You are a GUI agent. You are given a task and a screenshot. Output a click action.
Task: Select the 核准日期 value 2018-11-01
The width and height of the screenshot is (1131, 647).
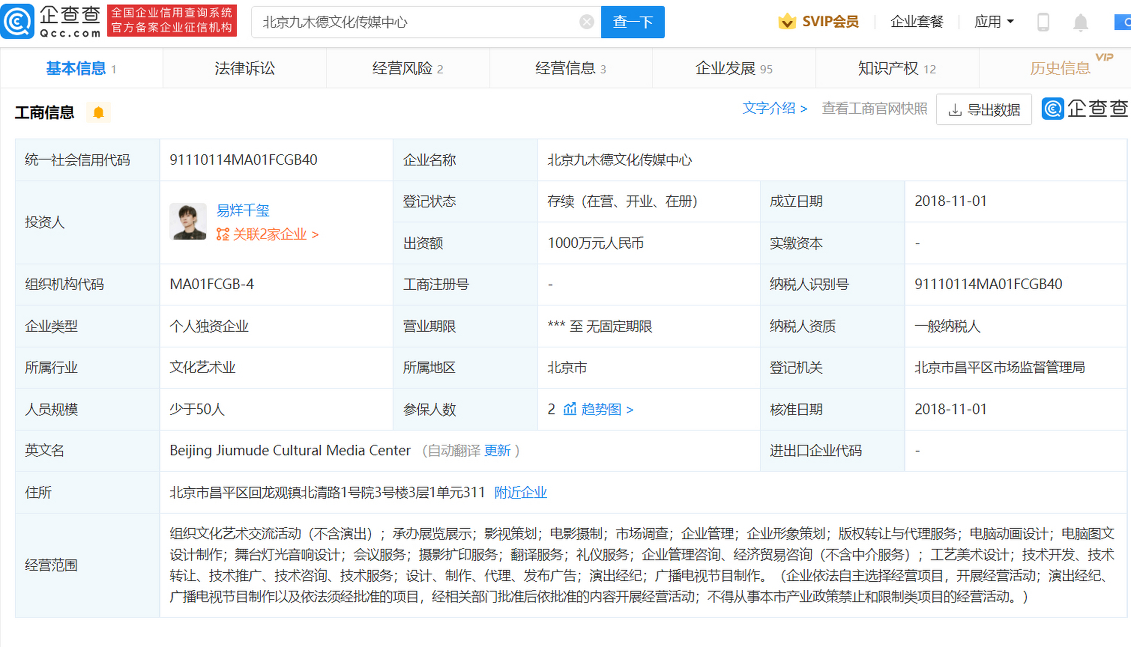[950, 408]
